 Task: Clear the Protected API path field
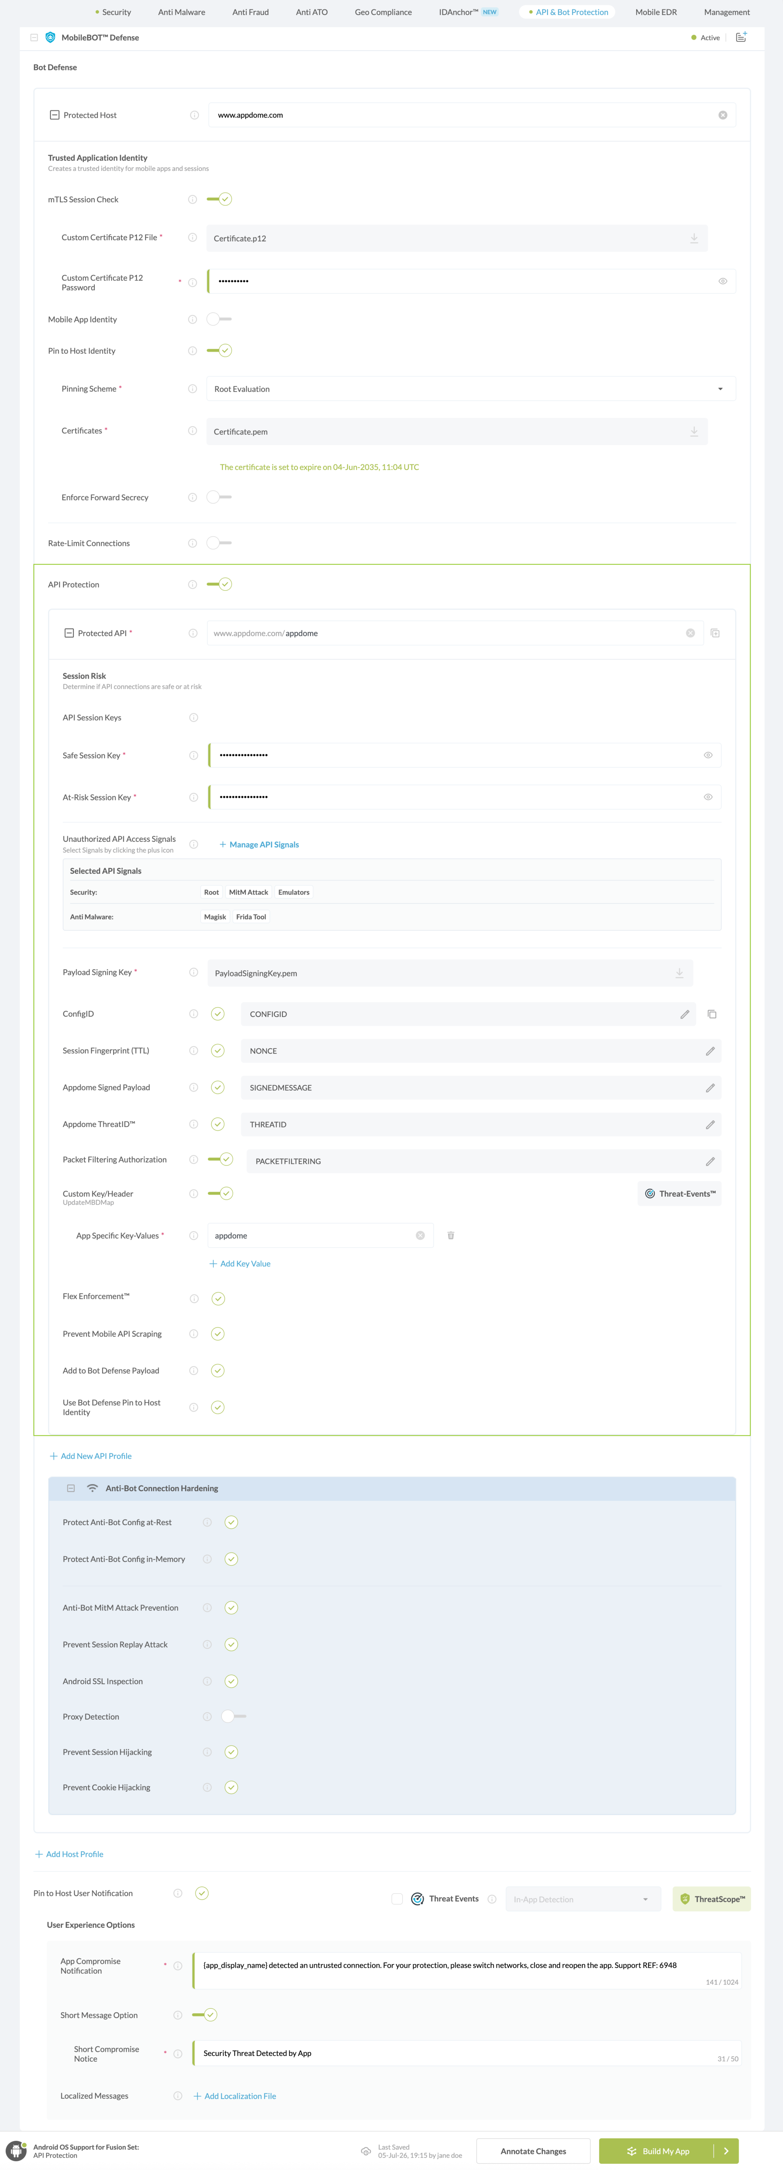click(x=690, y=633)
